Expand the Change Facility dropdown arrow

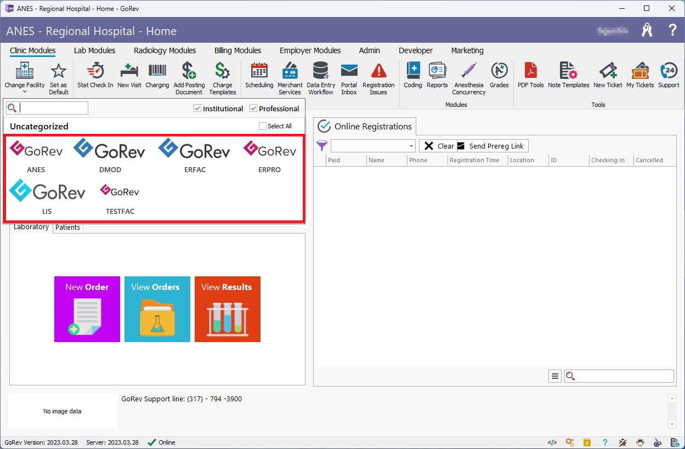point(25,92)
